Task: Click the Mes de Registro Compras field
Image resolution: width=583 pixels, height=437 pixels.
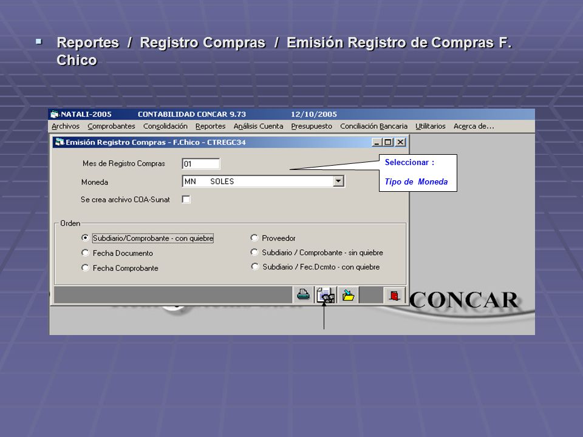Action: 201,164
